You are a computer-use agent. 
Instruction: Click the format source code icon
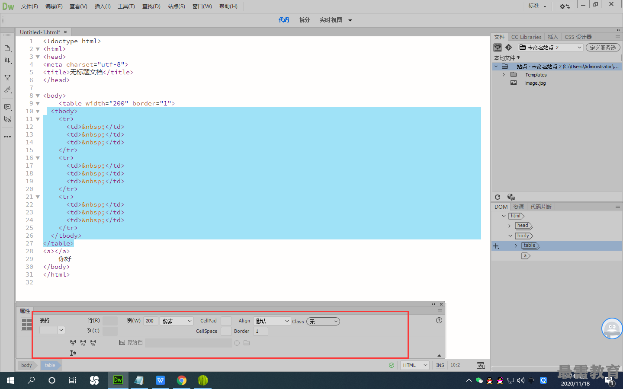click(7, 90)
